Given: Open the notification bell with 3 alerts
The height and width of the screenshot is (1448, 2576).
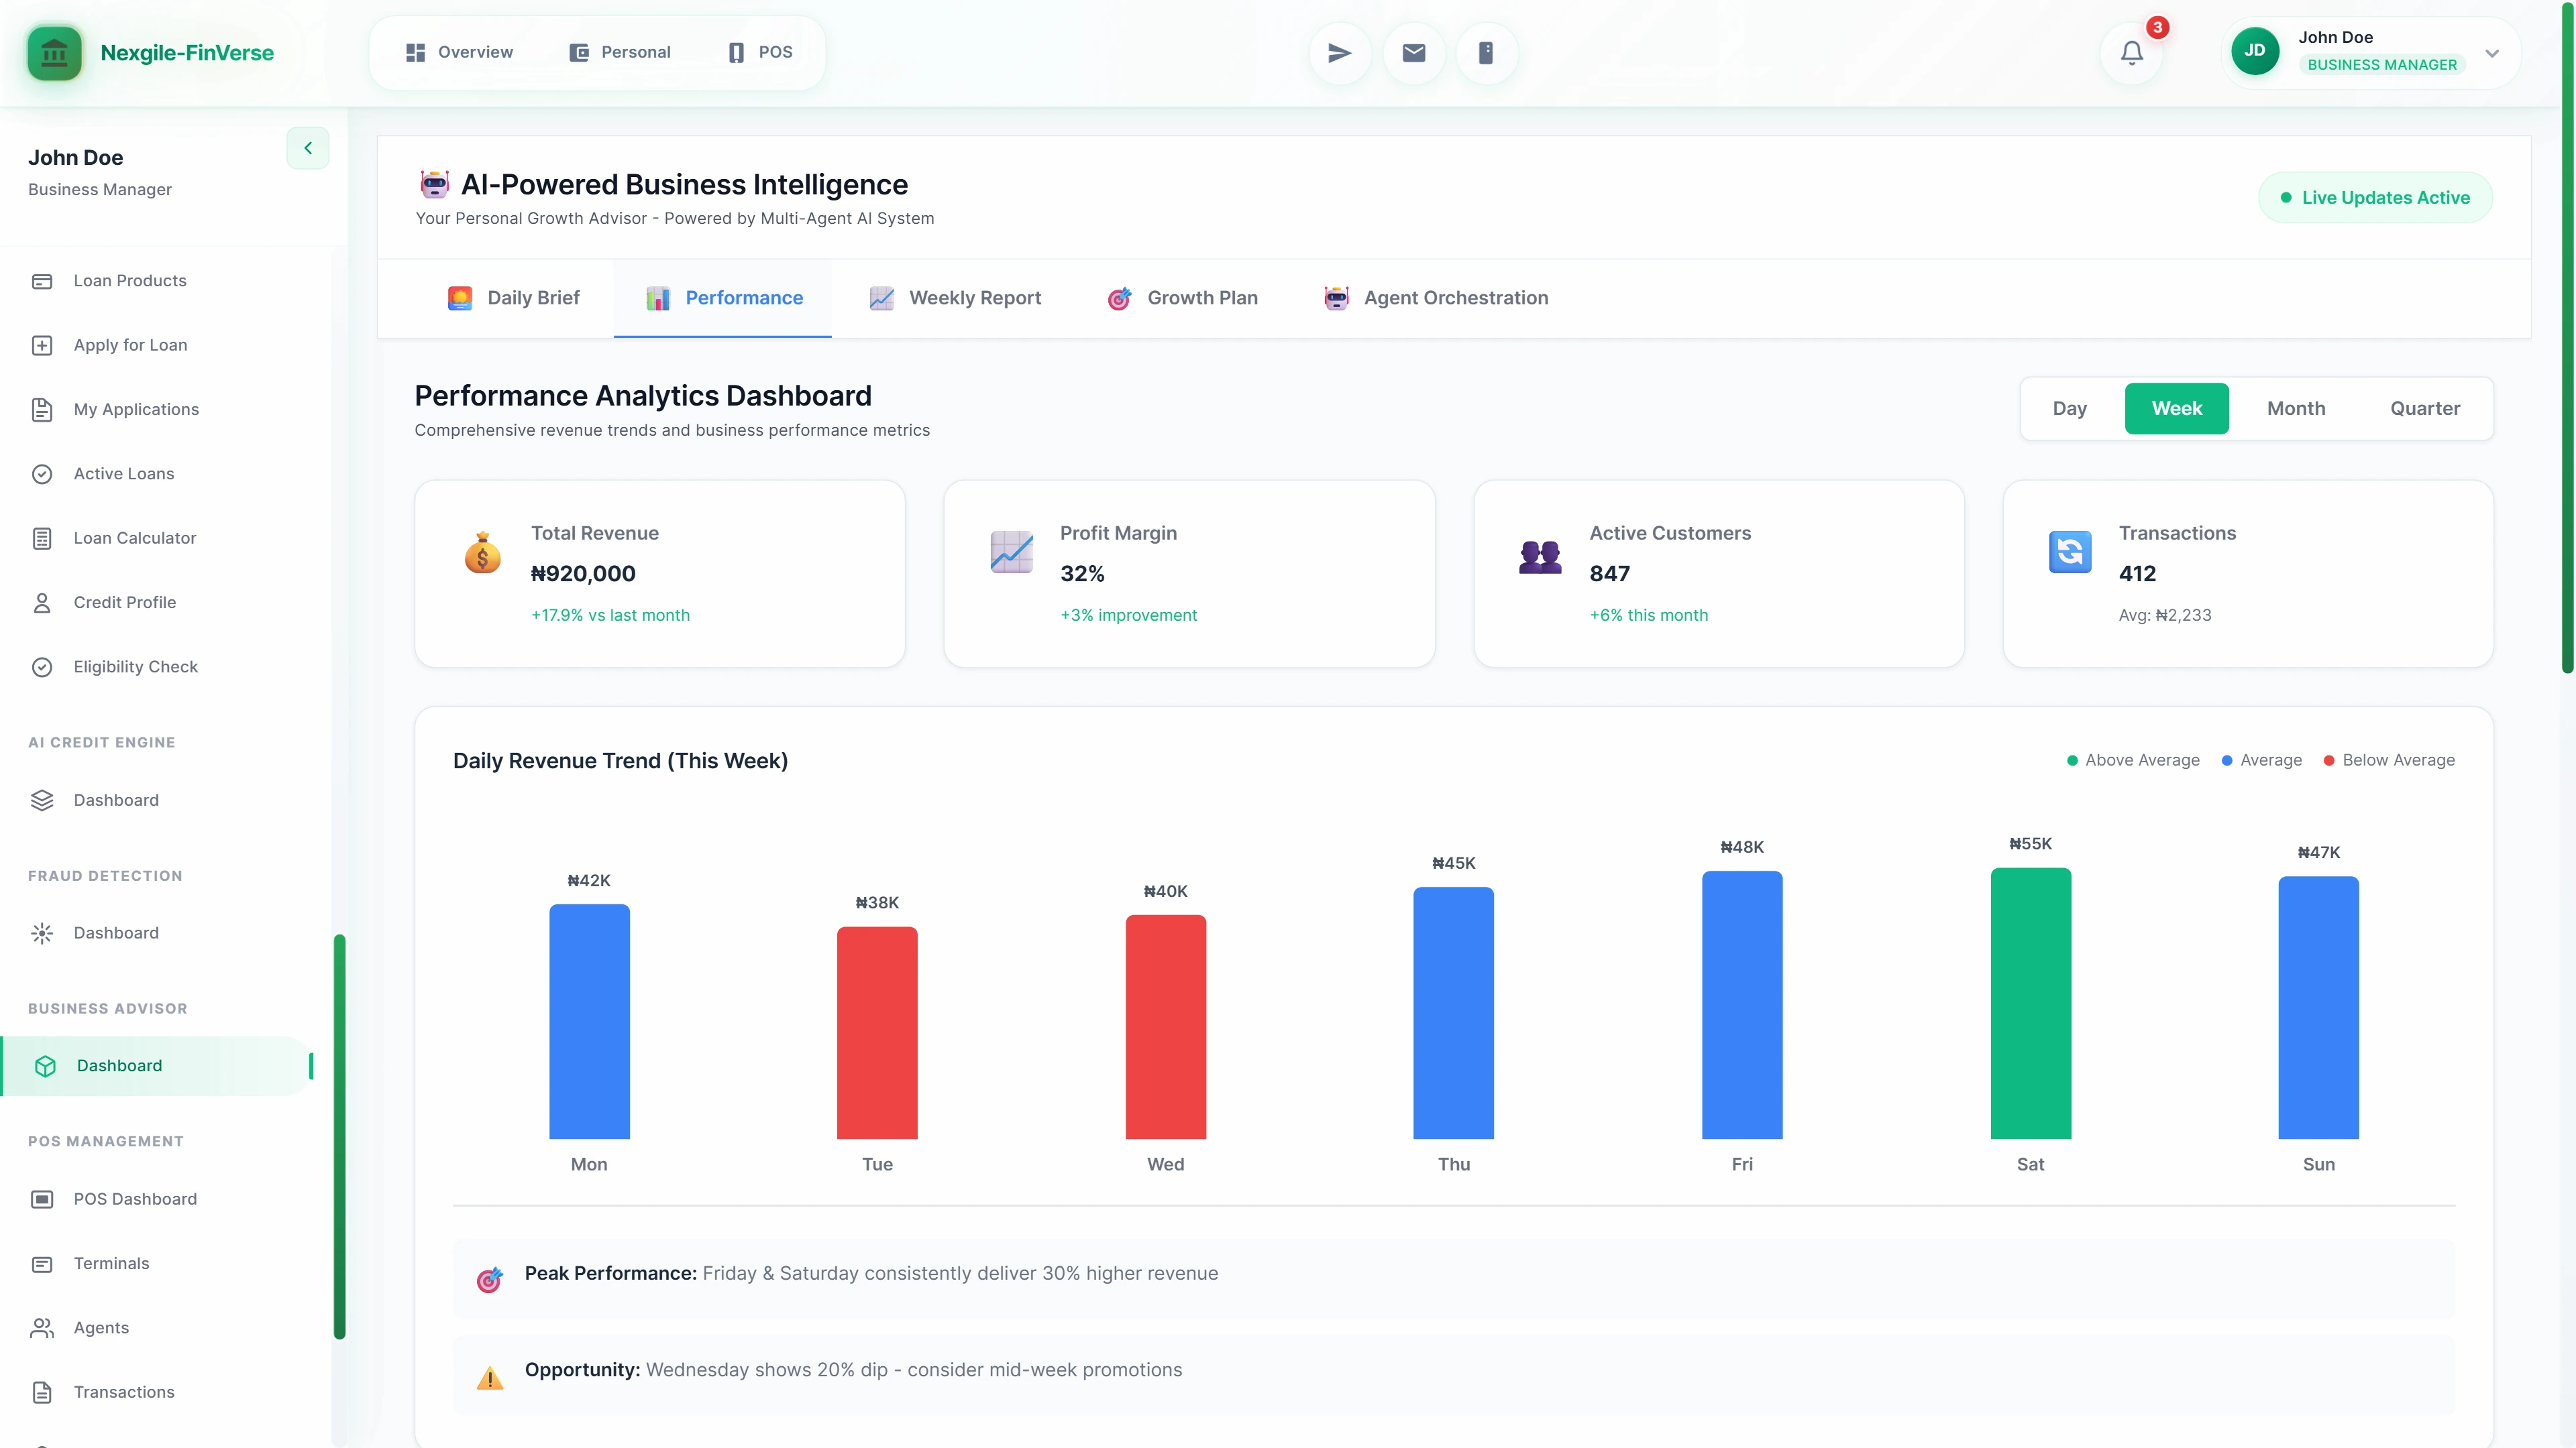Looking at the screenshot, I should coord(2131,52).
